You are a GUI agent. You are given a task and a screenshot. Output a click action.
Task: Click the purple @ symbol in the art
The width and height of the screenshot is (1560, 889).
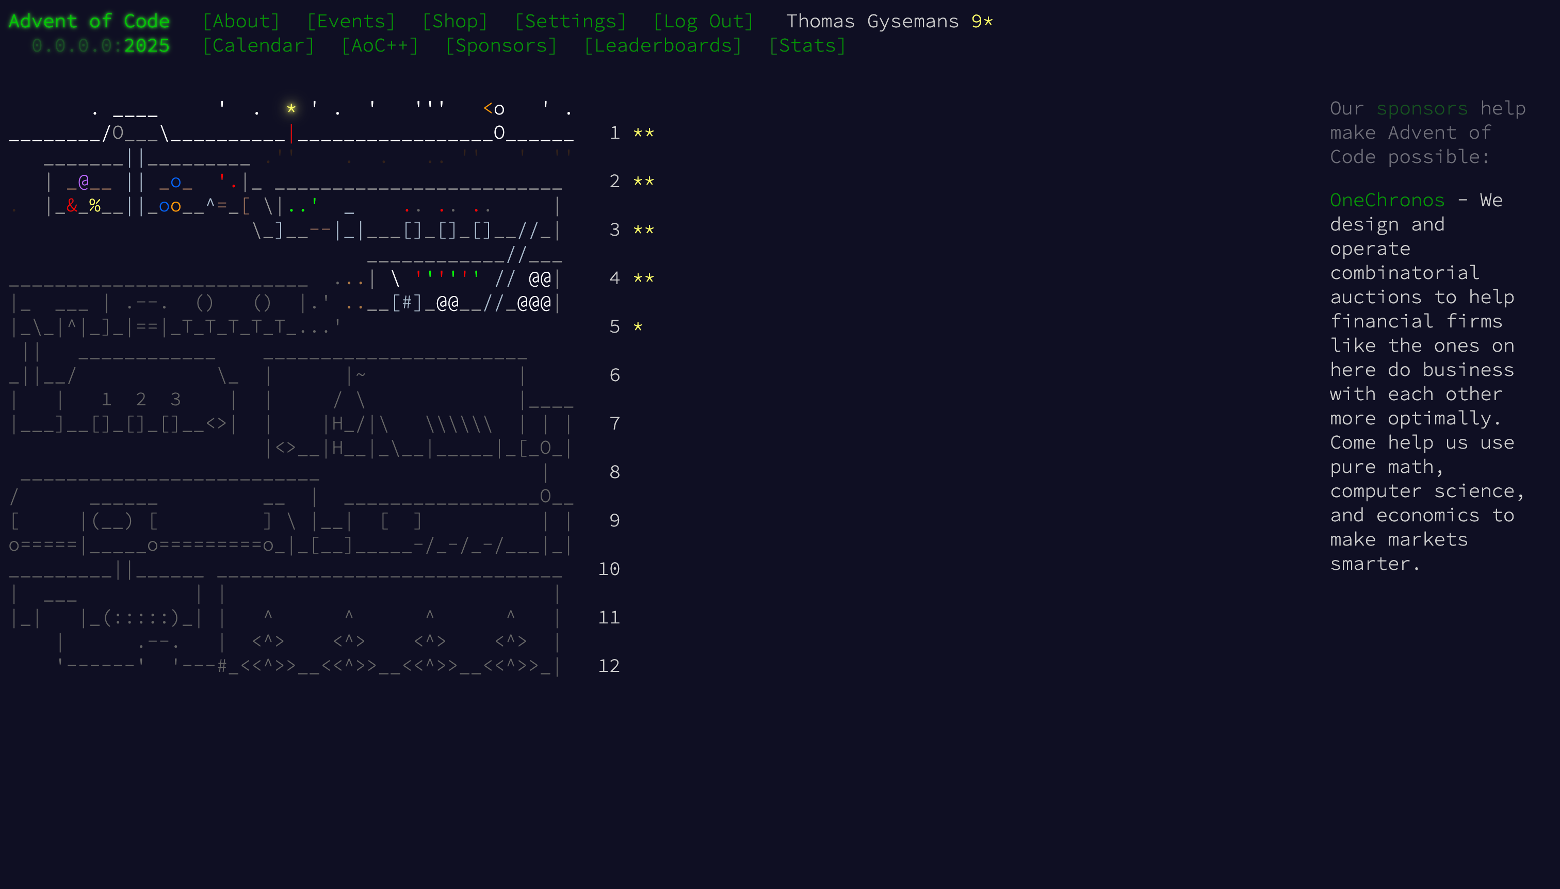[x=84, y=182]
